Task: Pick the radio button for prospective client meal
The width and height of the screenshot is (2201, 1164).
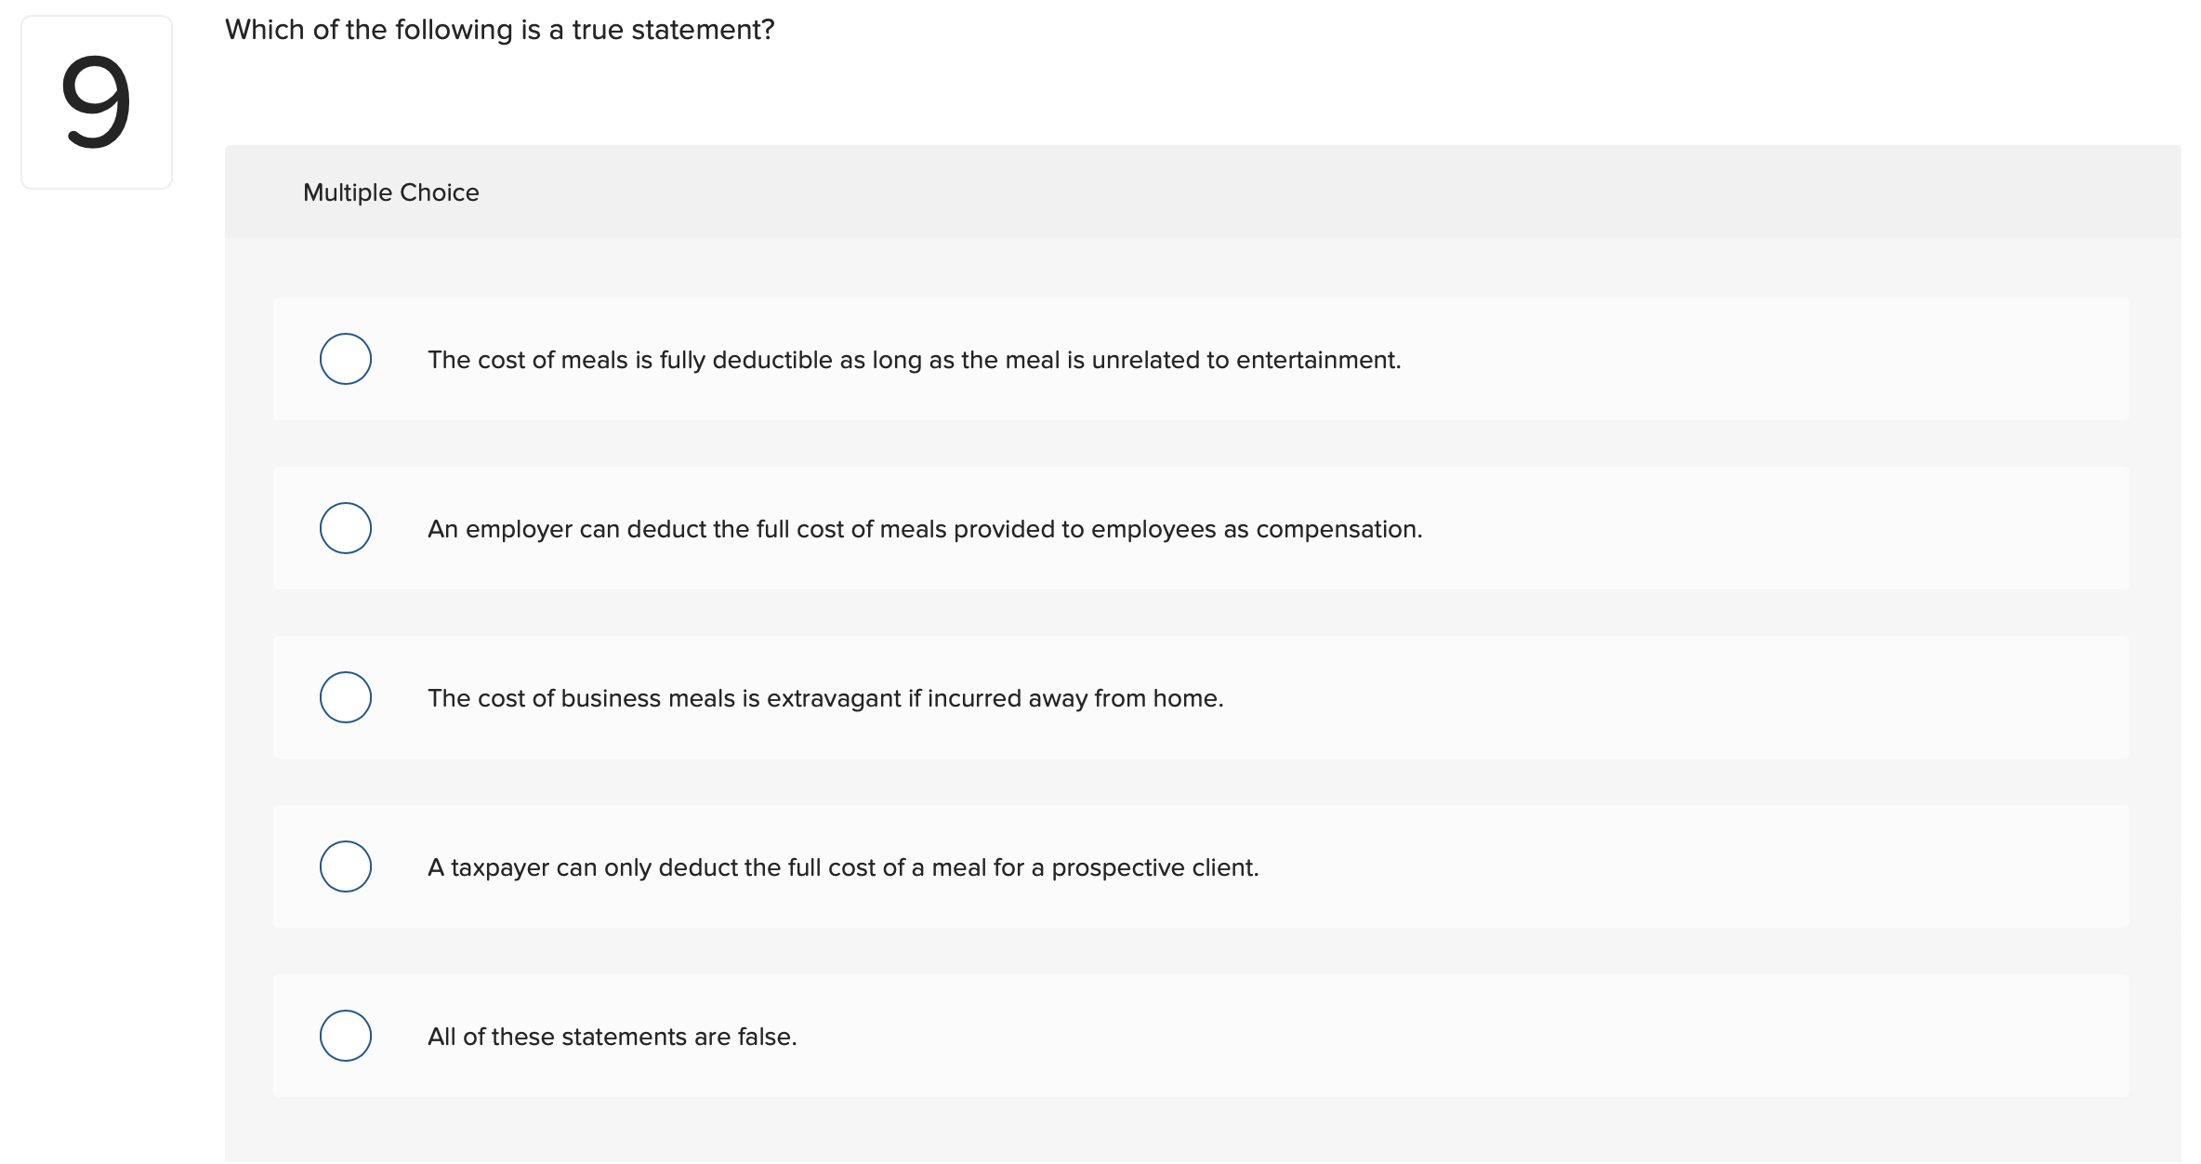Action: click(x=346, y=866)
